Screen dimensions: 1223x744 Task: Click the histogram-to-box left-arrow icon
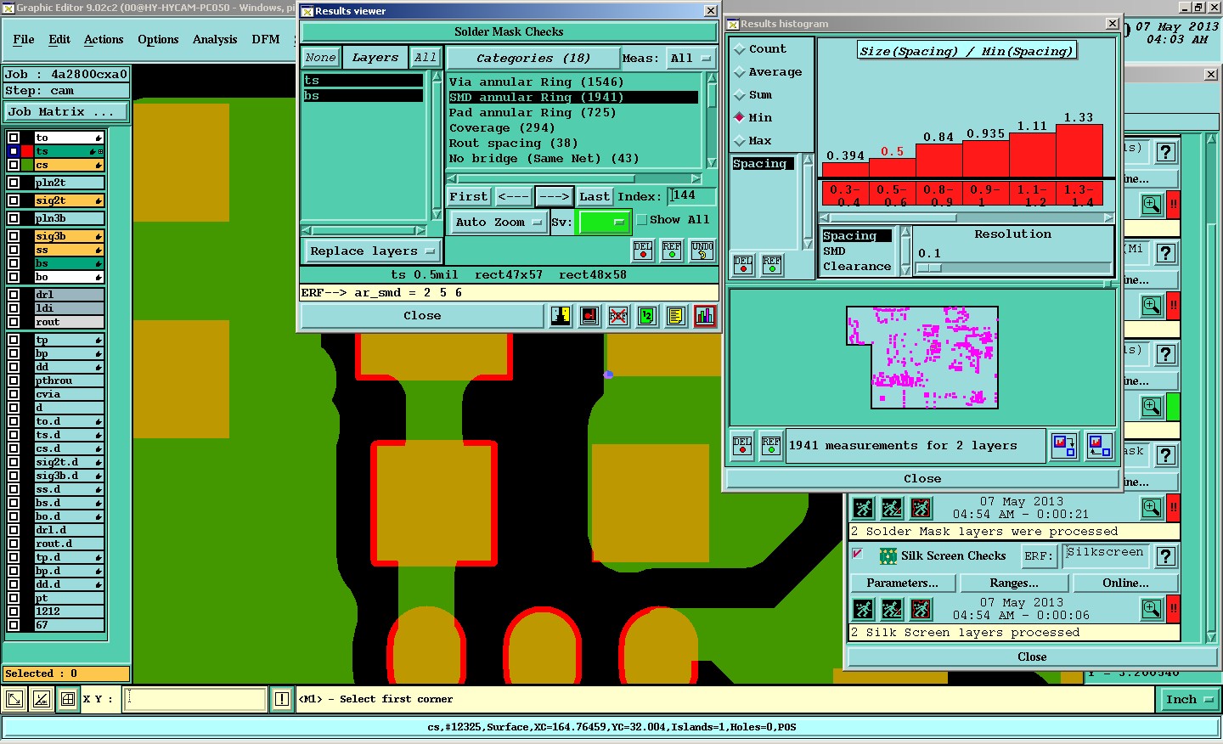pos(1099,446)
